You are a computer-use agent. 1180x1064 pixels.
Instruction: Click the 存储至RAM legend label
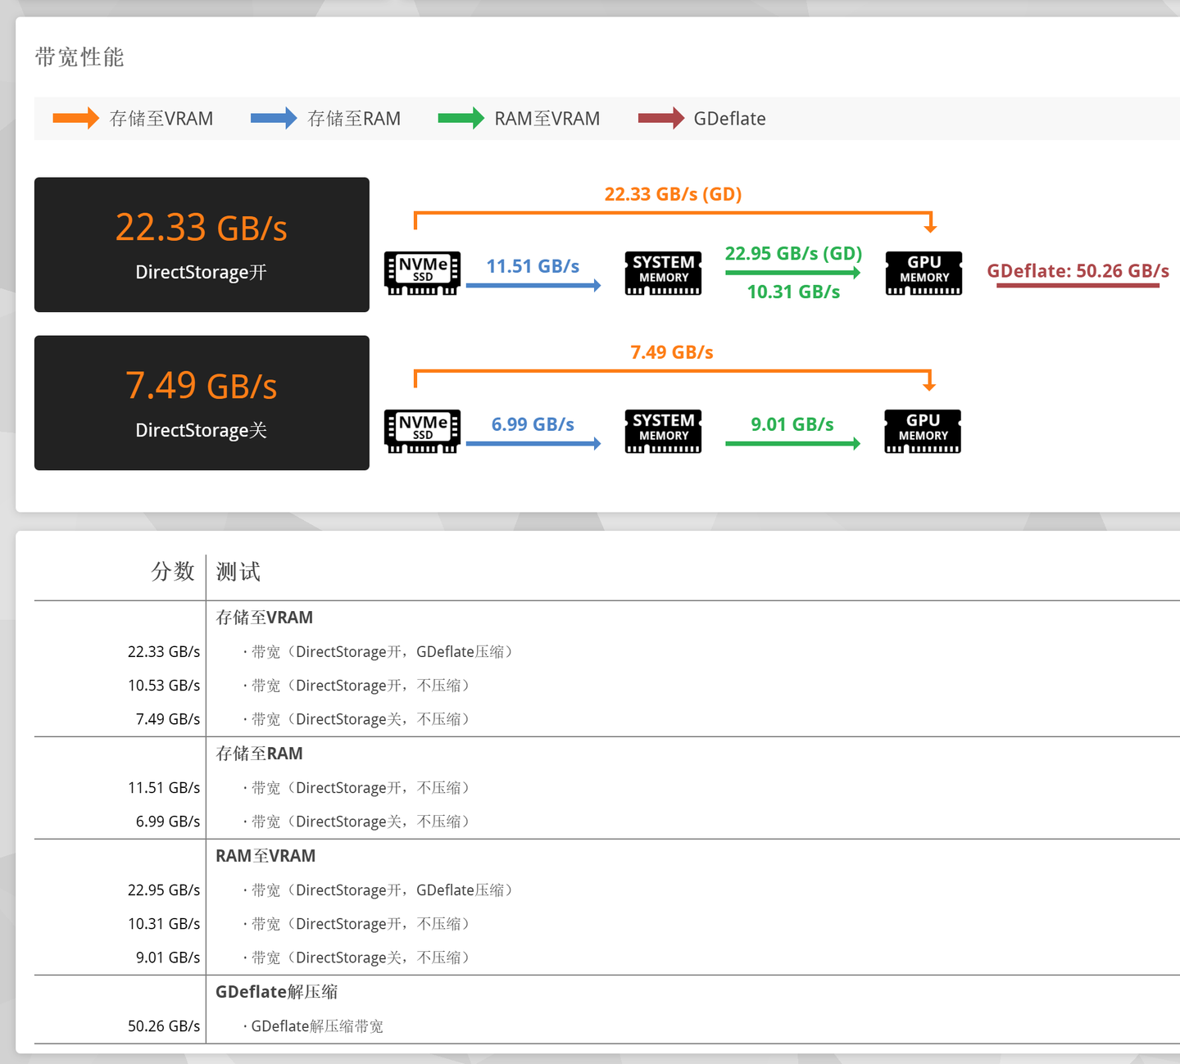coord(354,119)
